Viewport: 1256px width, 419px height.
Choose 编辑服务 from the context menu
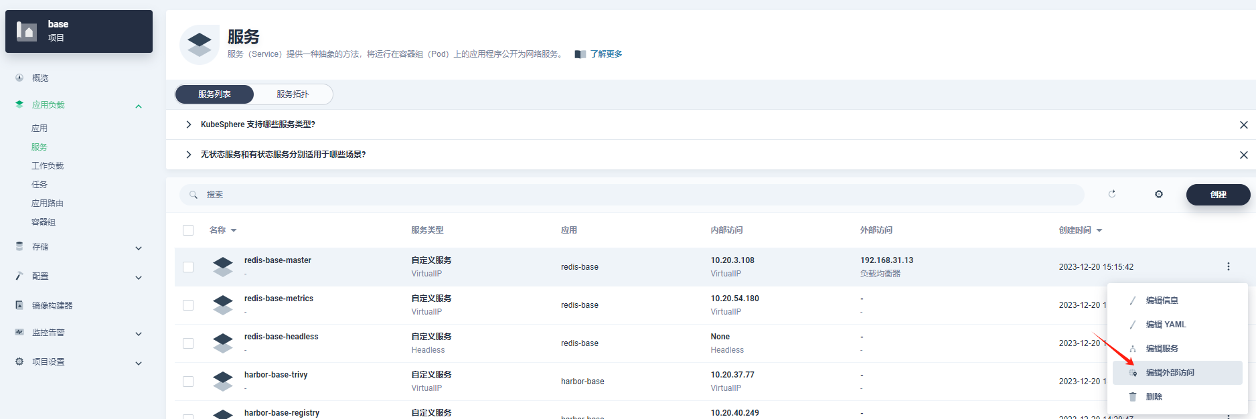1178,349
